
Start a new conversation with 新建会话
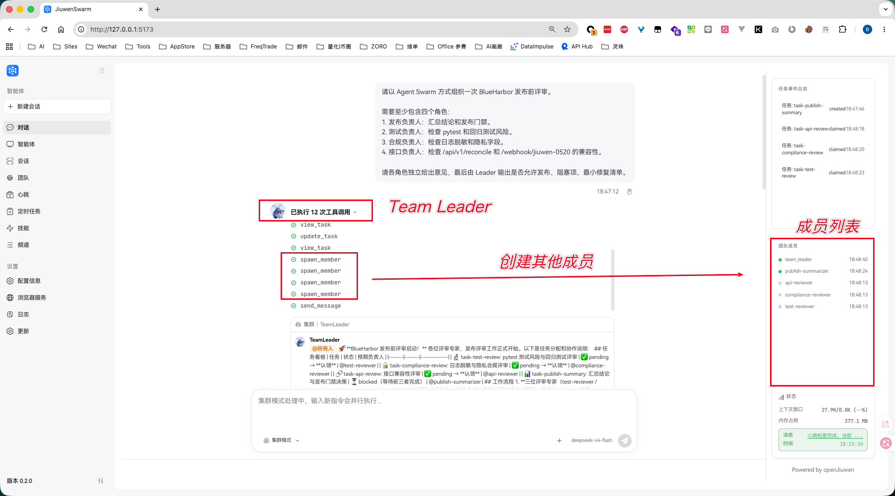pyautogui.click(x=57, y=106)
